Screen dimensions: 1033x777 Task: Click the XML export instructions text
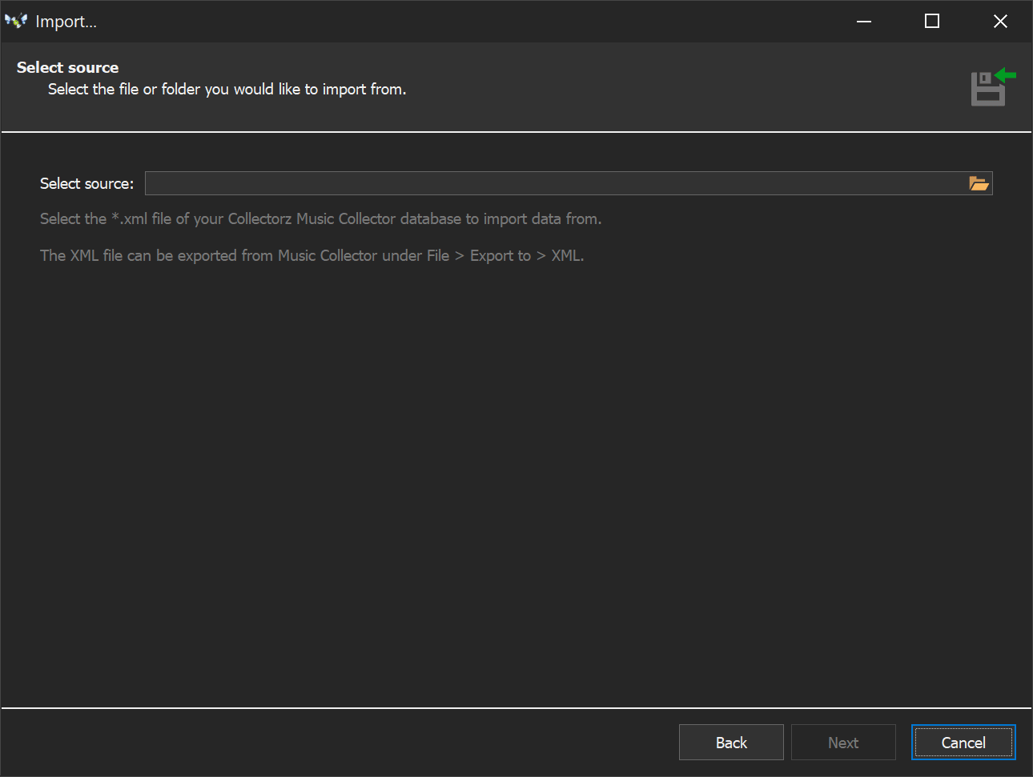click(312, 255)
